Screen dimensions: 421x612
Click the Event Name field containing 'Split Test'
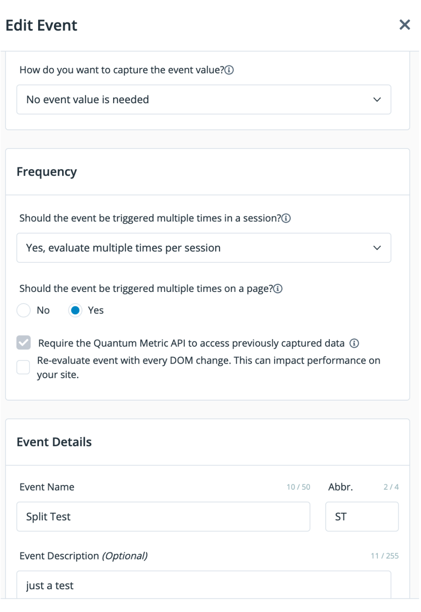pyautogui.click(x=163, y=517)
